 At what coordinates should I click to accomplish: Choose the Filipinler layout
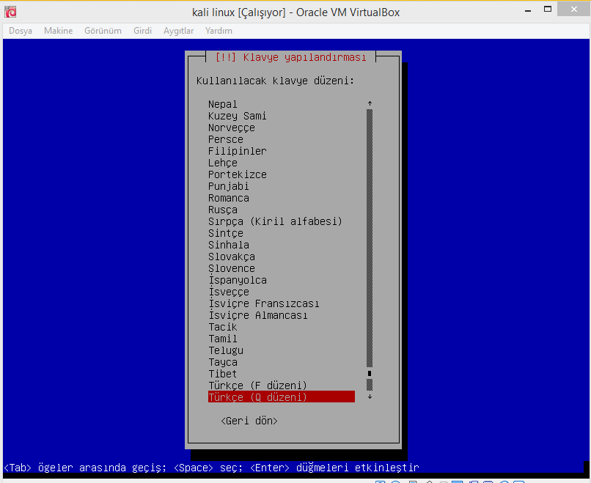click(238, 151)
